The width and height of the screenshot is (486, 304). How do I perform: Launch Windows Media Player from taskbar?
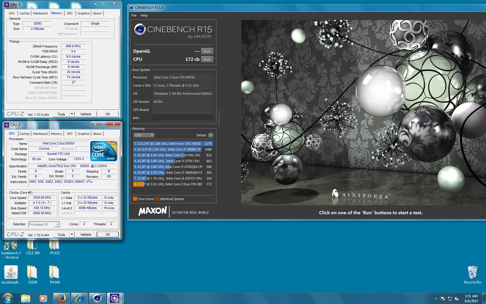tap(43, 298)
